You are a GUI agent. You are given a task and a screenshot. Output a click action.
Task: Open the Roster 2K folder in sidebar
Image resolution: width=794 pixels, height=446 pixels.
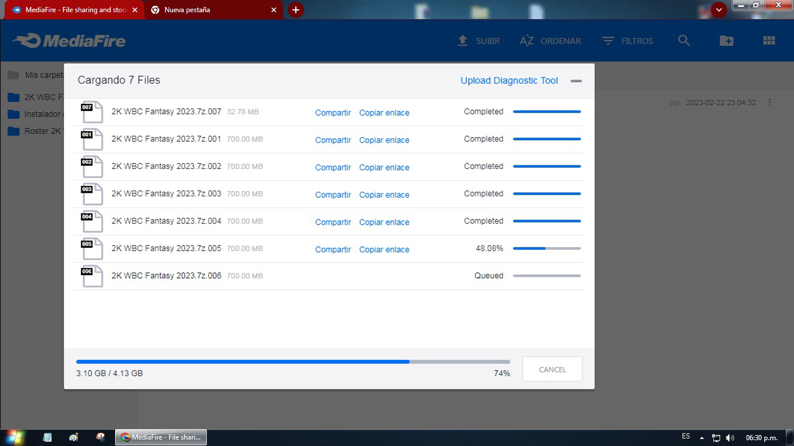(35, 131)
